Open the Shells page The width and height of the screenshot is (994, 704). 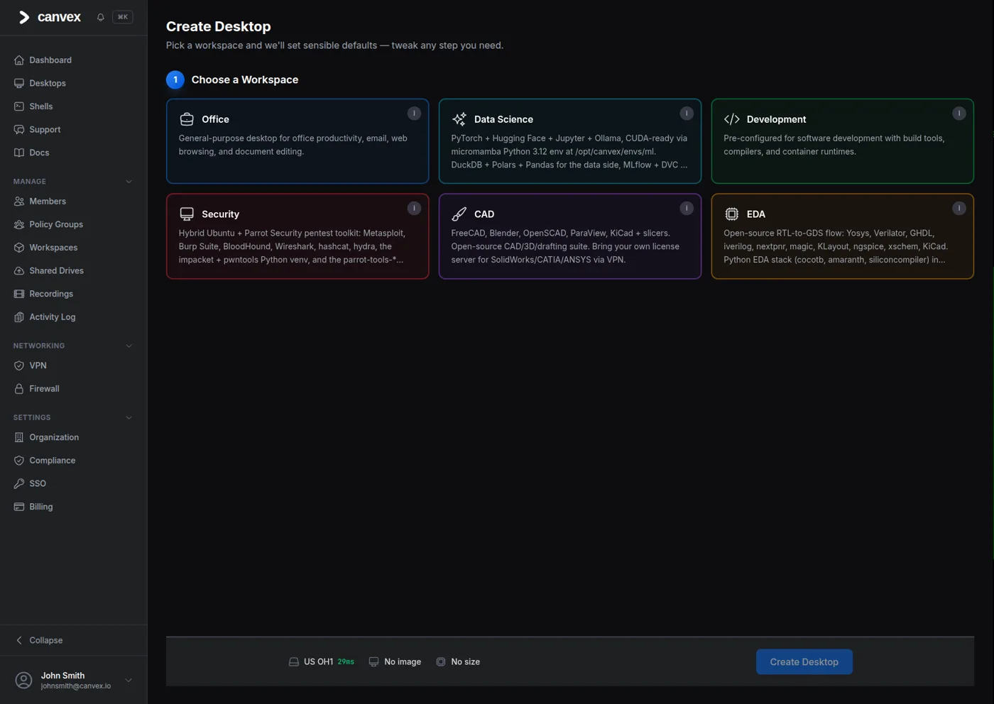pos(74,106)
